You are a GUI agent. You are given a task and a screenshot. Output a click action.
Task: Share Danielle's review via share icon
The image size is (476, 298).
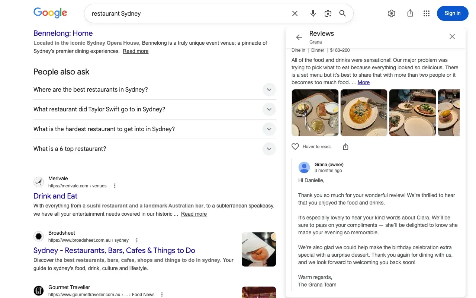point(345,147)
